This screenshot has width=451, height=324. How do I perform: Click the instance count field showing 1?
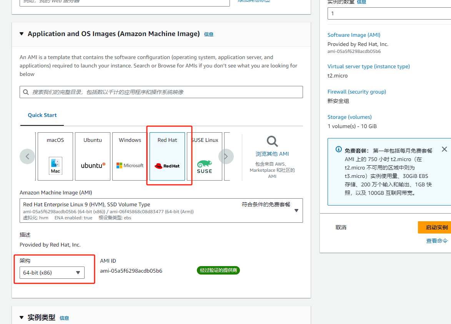click(x=389, y=13)
